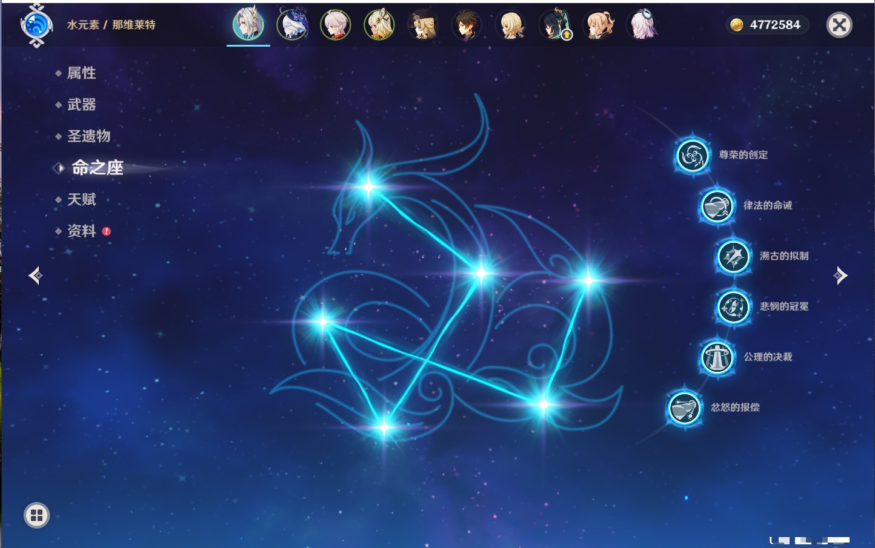Screen dimensions: 875x548
Task: Open the 武器 weapon tab
Action: 81,105
